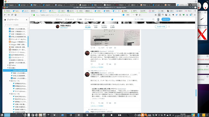Click the あ input method tray icon
Image resolution: width=209 pixels, height=117 pixels.
pyautogui.click(x=142, y=115)
